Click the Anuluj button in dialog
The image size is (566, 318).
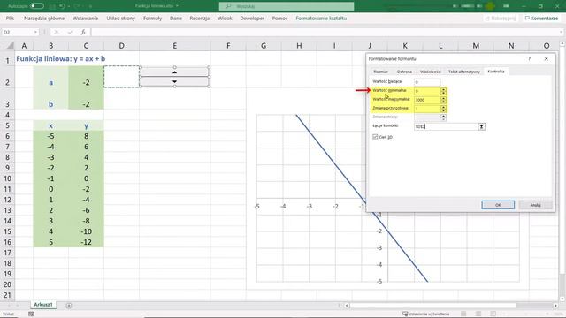click(x=535, y=205)
